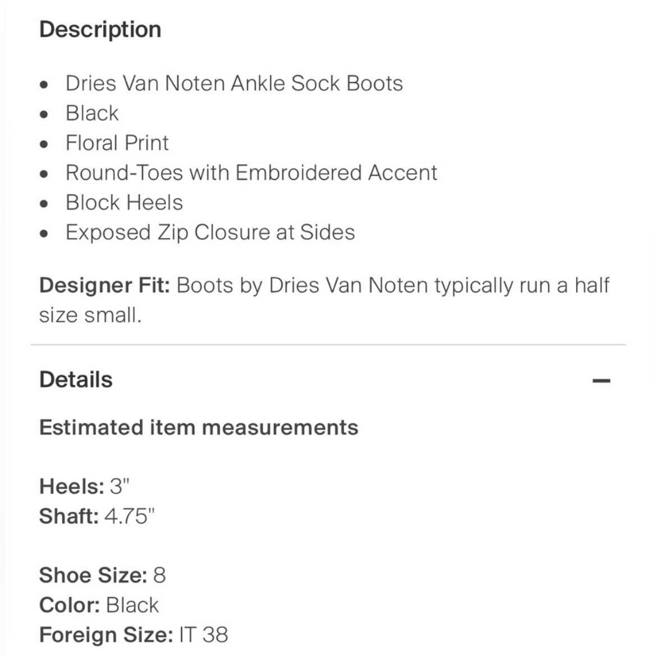
Task: Click the Heels 3 inch measurement
Action: coord(84,486)
